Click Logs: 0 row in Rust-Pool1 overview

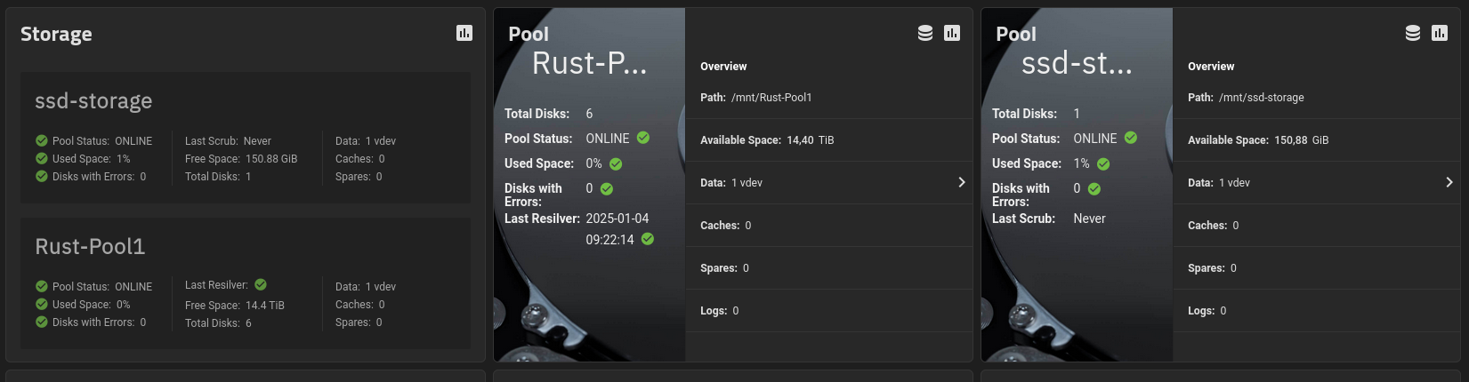pos(829,310)
